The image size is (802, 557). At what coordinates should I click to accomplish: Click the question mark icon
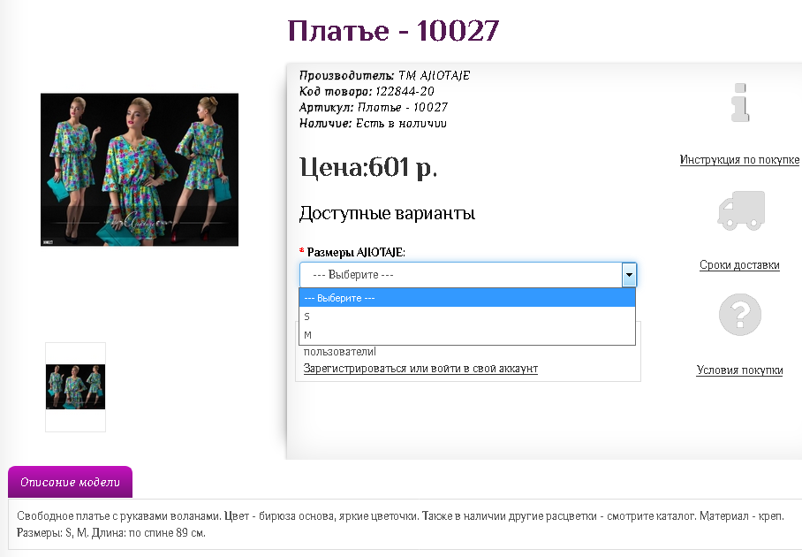click(740, 315)
